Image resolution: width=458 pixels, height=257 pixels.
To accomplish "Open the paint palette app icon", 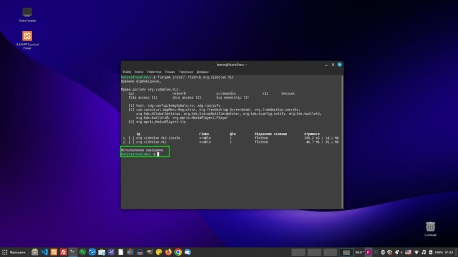I will [x=159, y=252].
